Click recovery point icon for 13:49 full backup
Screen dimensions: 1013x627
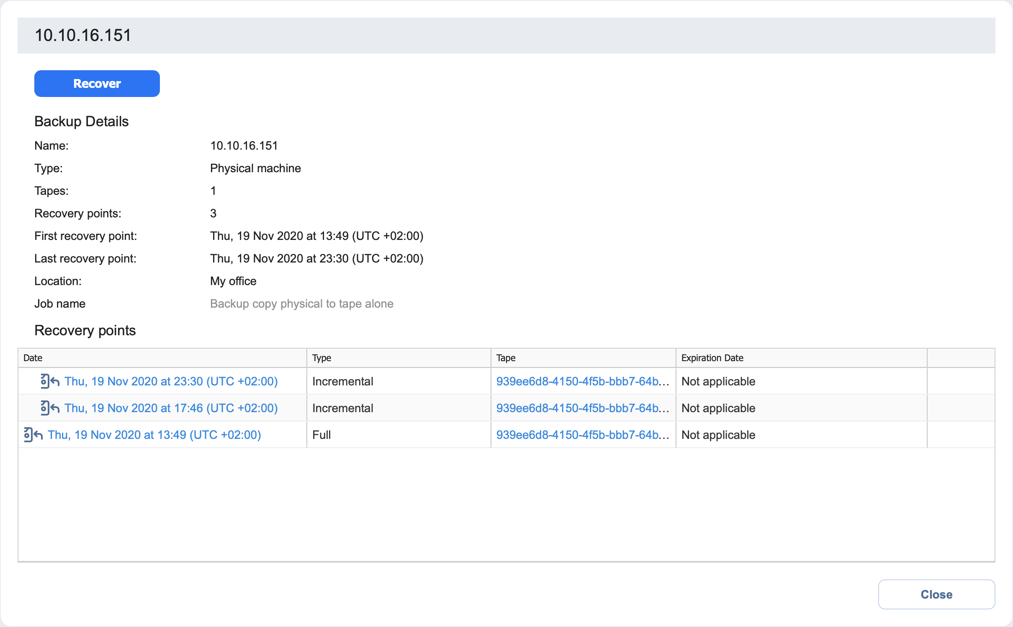[x=33, y=435]
